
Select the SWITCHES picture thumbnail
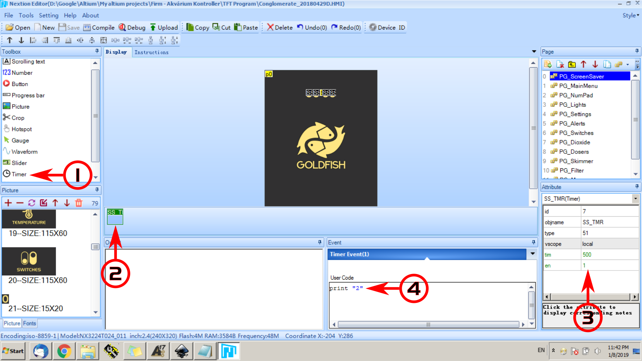29,261
